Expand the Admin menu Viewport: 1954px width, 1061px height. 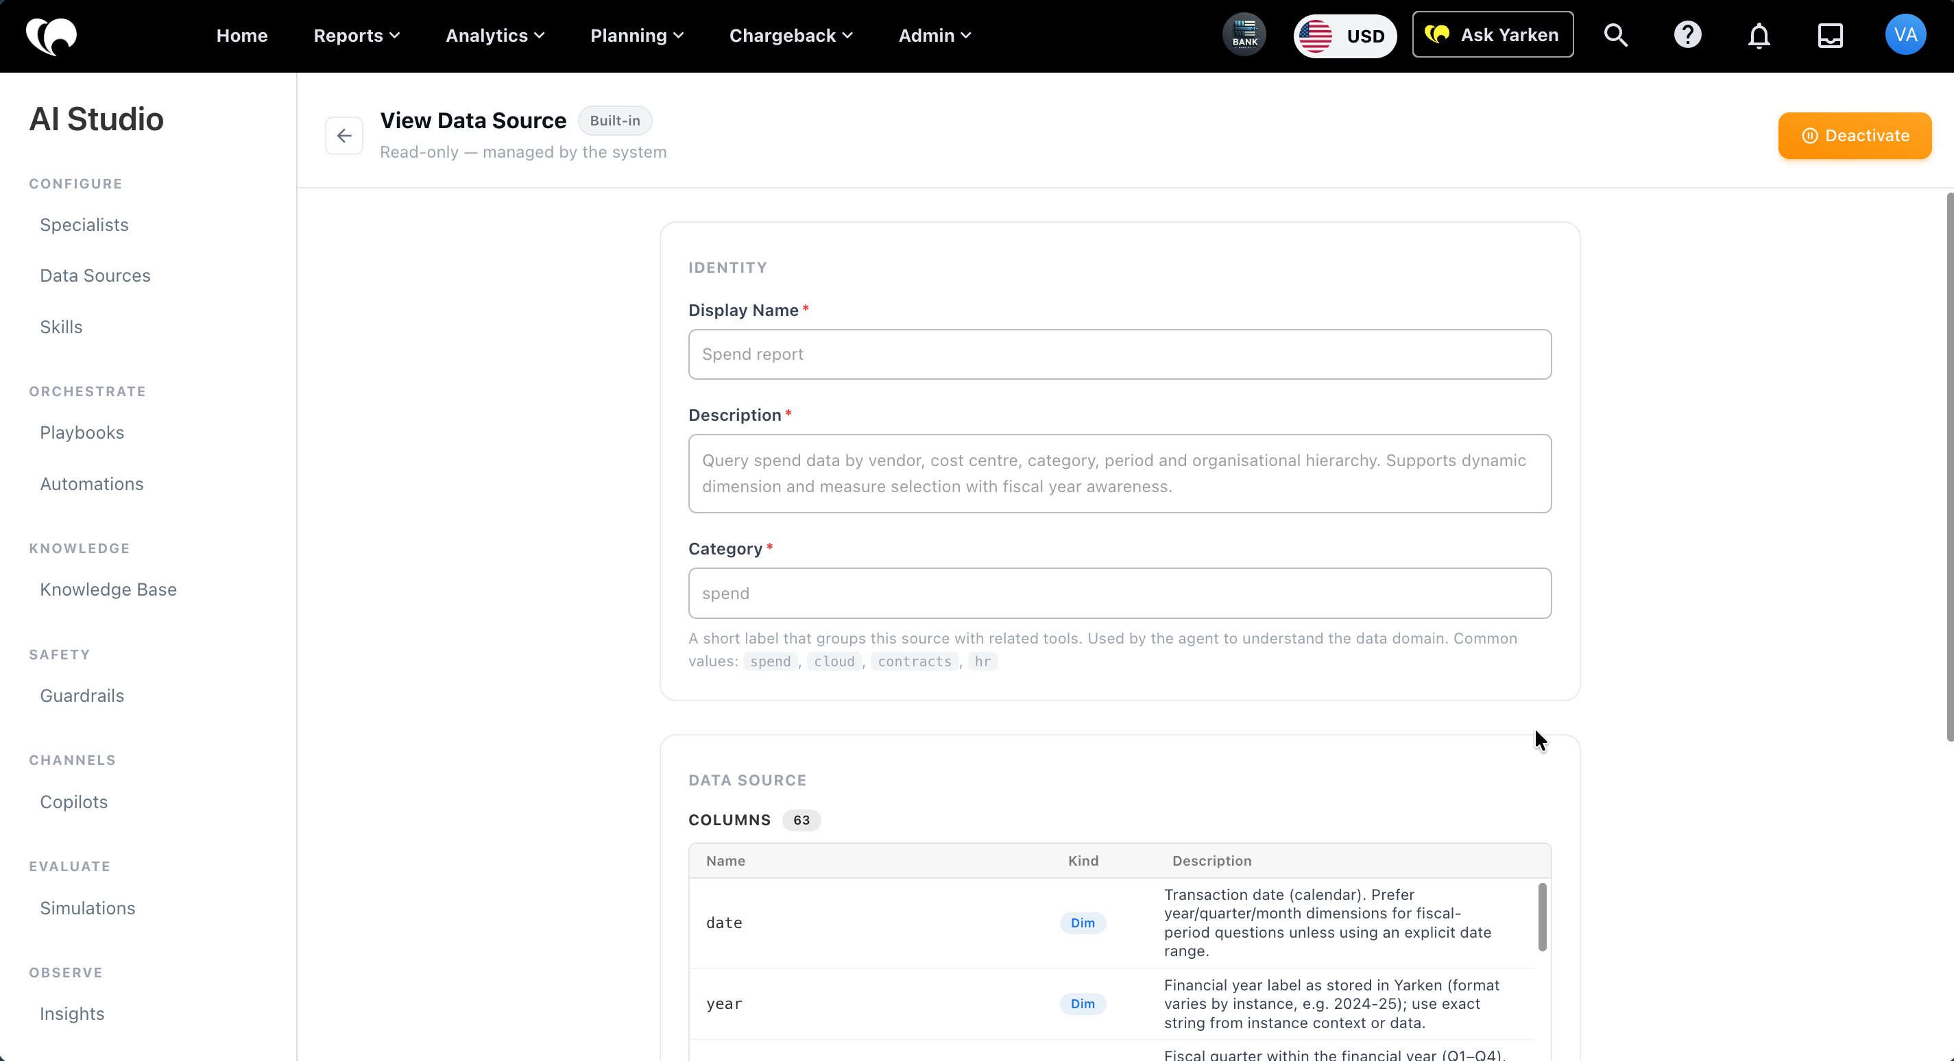[934, 36]
